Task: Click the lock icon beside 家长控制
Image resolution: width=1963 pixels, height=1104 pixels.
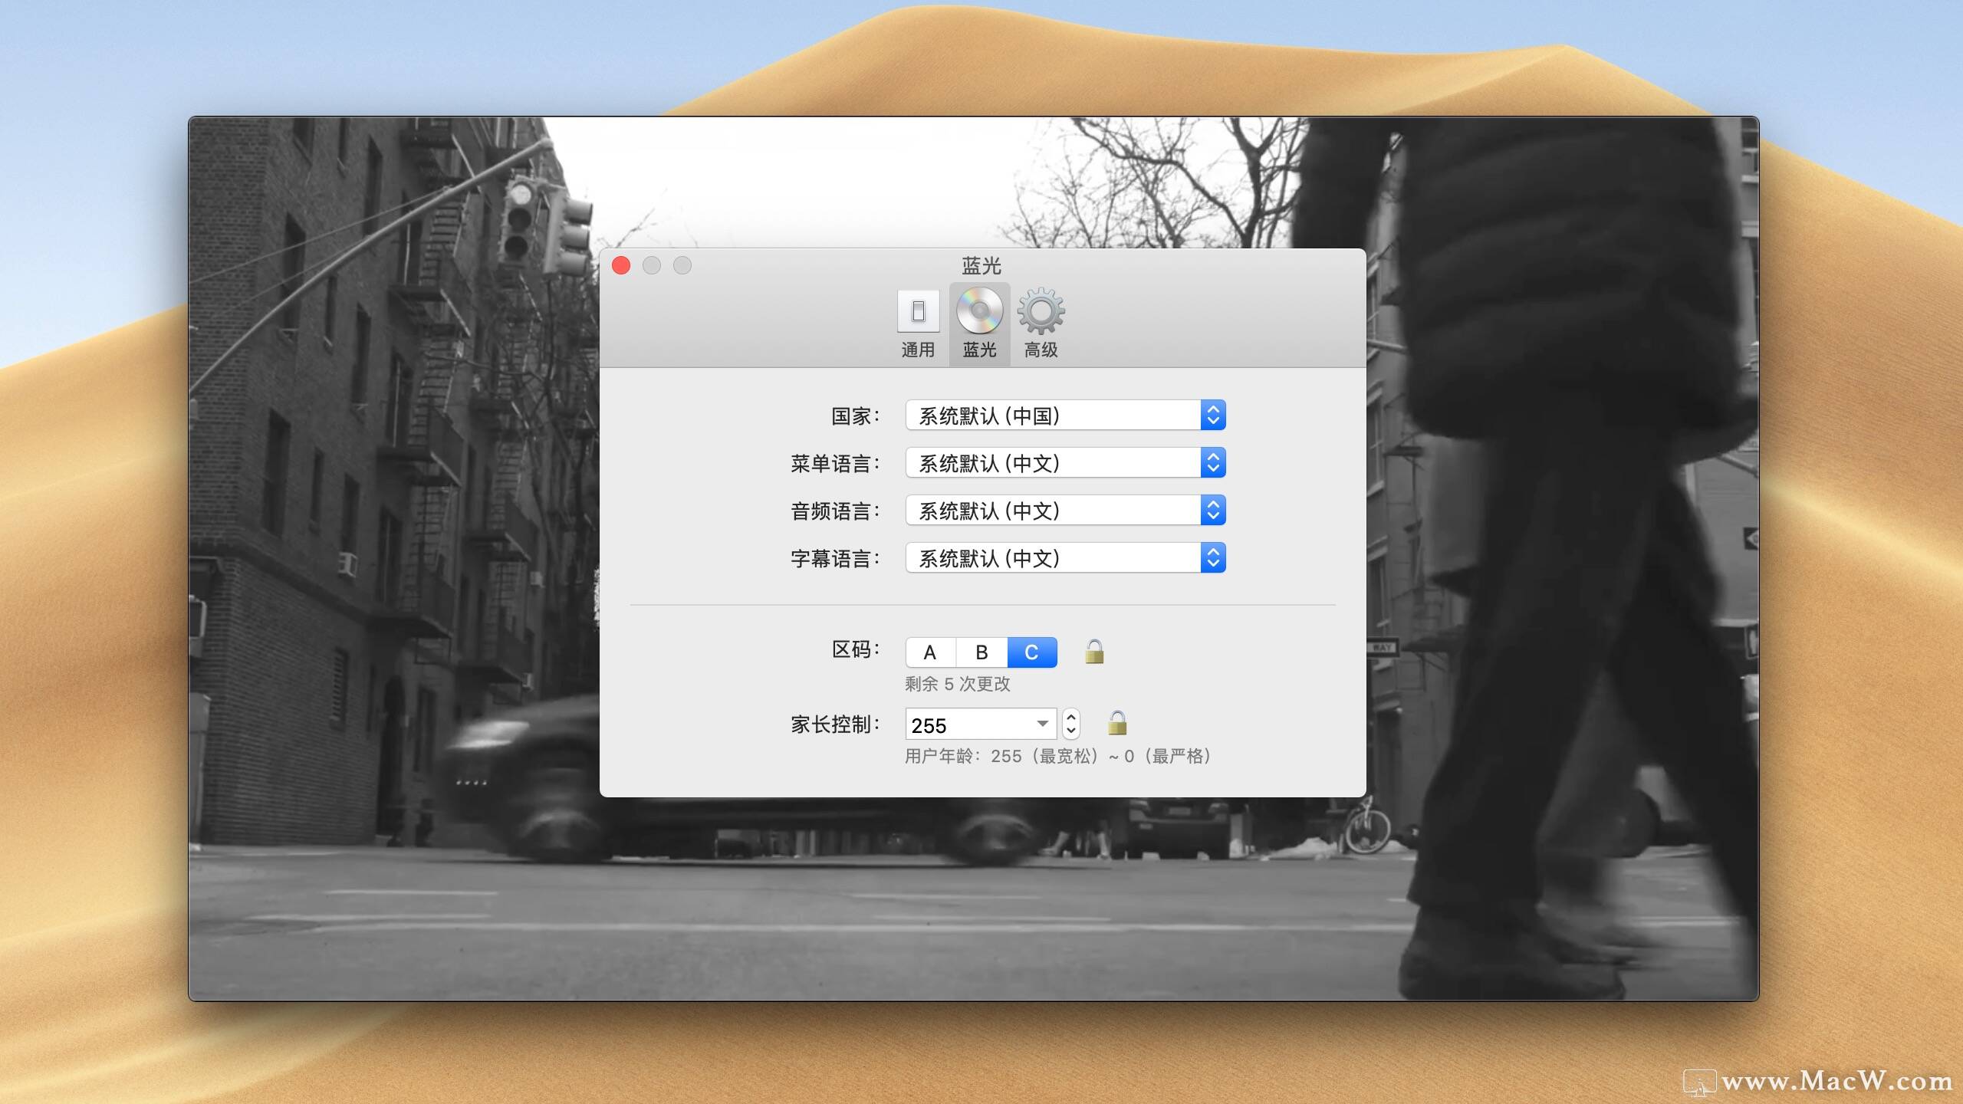Action: coord(1118,724)
